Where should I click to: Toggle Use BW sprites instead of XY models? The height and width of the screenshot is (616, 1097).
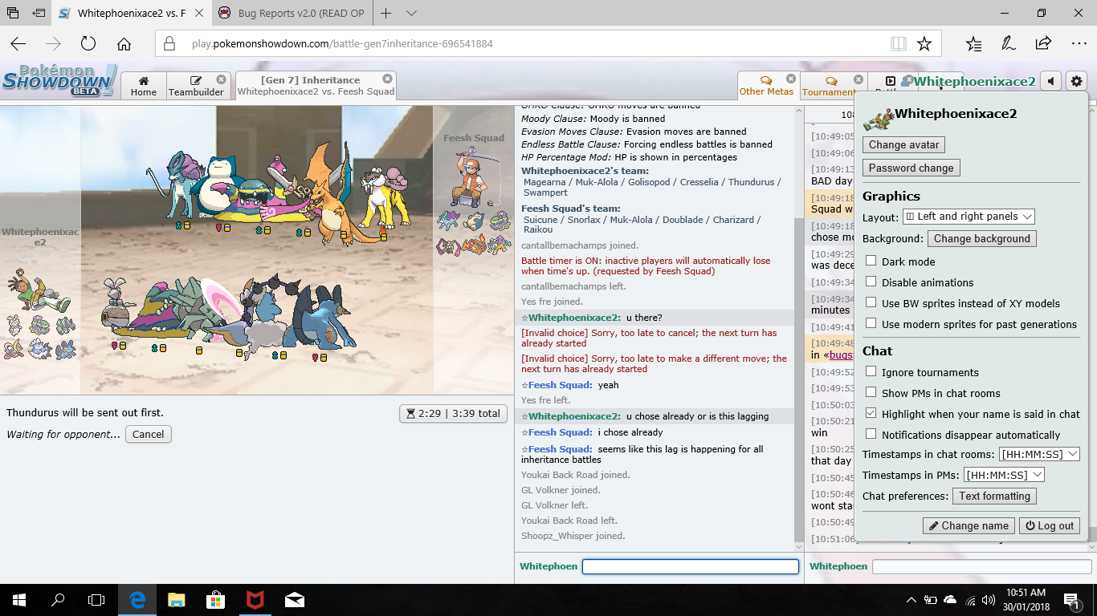pos(871,302)
